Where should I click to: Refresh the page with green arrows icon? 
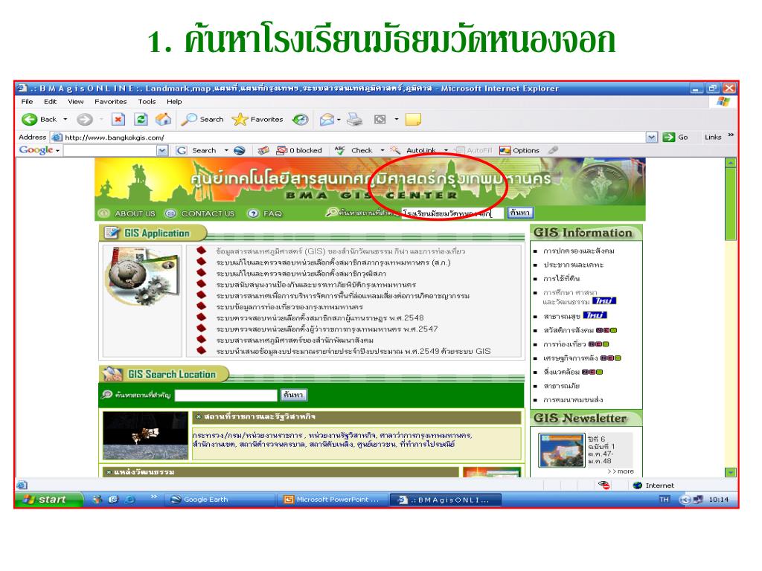tap(141, 120)
